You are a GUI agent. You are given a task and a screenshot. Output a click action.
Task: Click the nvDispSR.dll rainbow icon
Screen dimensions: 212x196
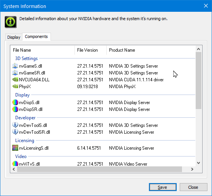coord(15,109)
